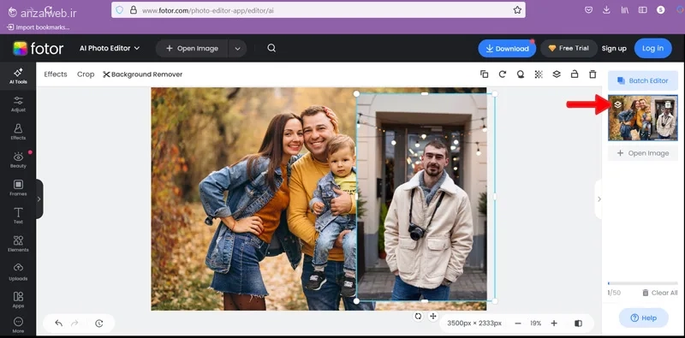Open the Elements sidebar panel

pyautogui.click(x=18, y=244)
